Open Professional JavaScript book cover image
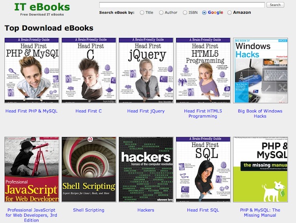The height and width of the screenshot is (223, 296). click(32, 169)
